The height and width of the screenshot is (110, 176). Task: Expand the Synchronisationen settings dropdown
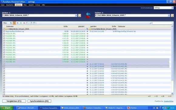click(172, 8)
